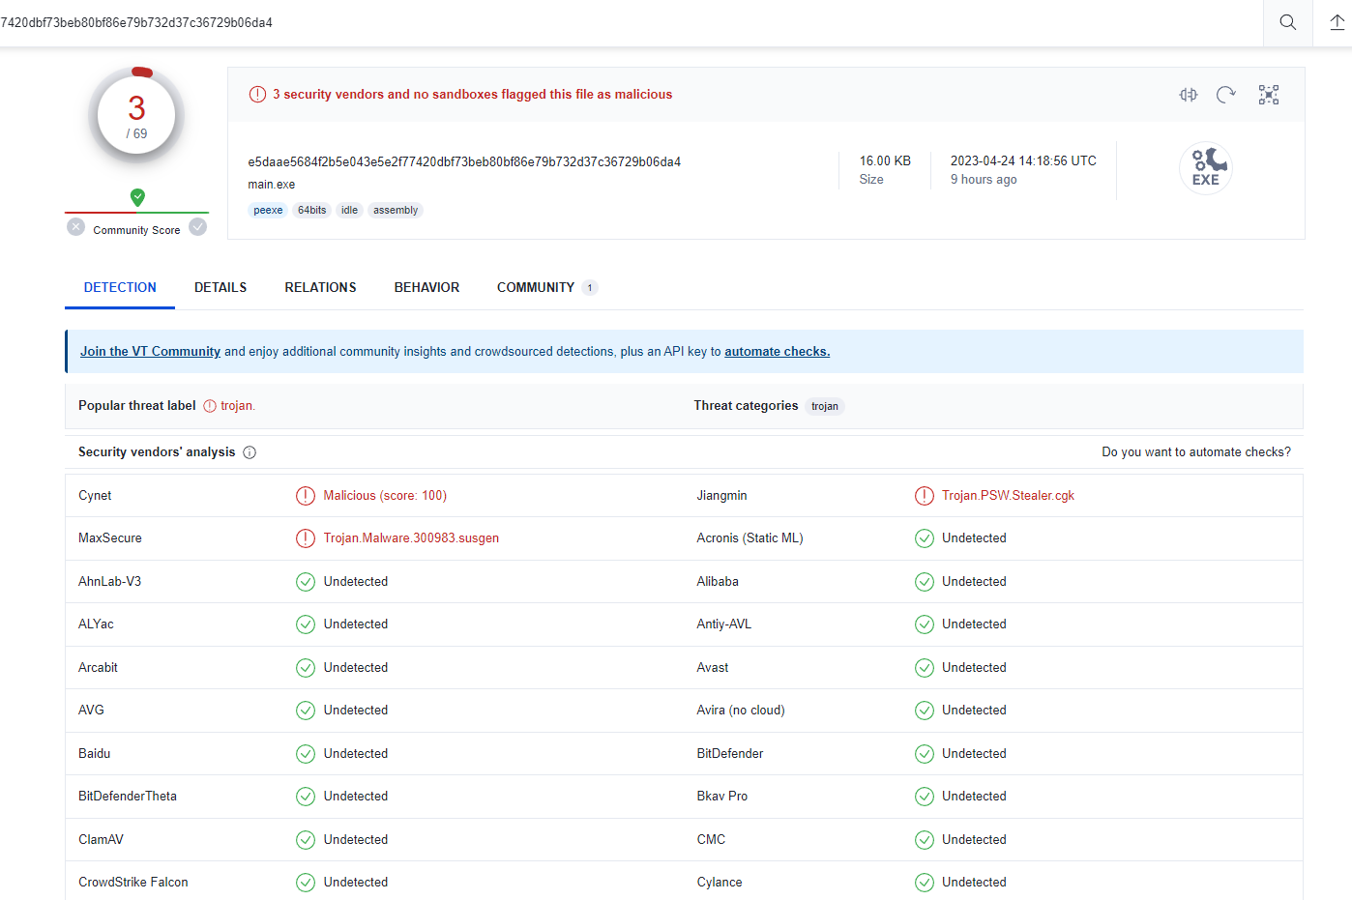
Task: Click the EXE file type icon
Action: coord(1206,168)
